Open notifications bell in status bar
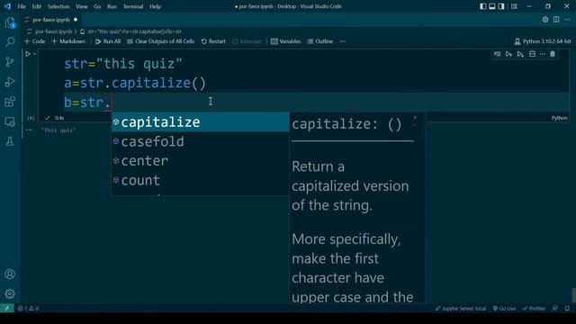The image size is (576, 324). point(567,308)
